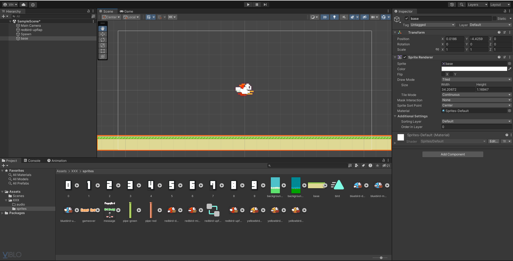Toggle the base object active checkbox
The height and width of the screenshot is (261, 513).
coord(406,19)
